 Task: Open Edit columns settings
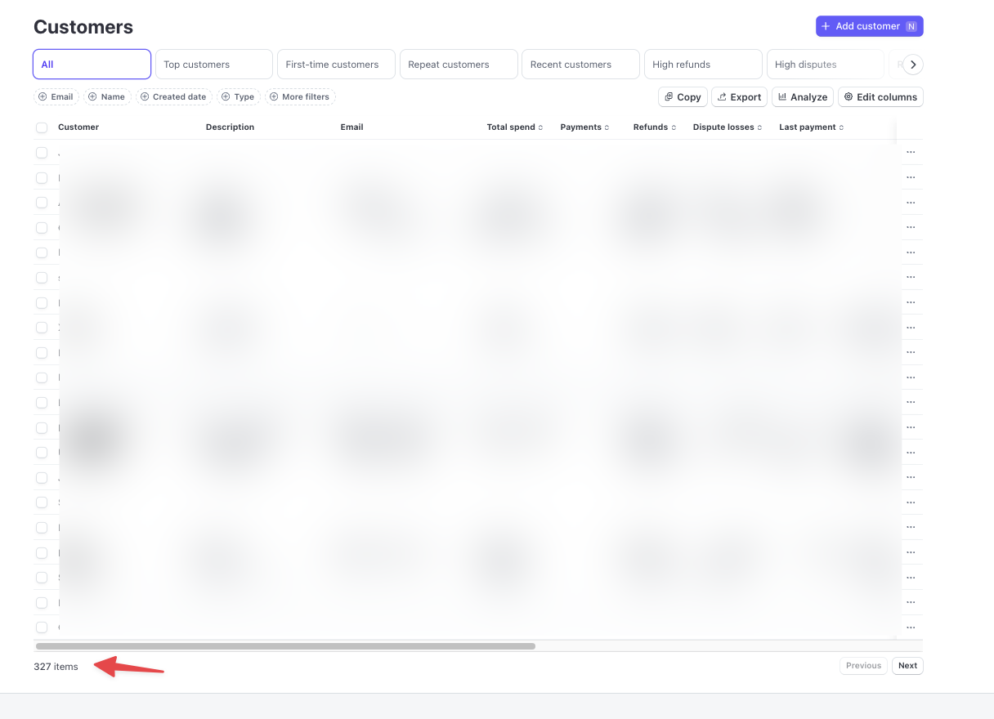click(x=880, y=96)
